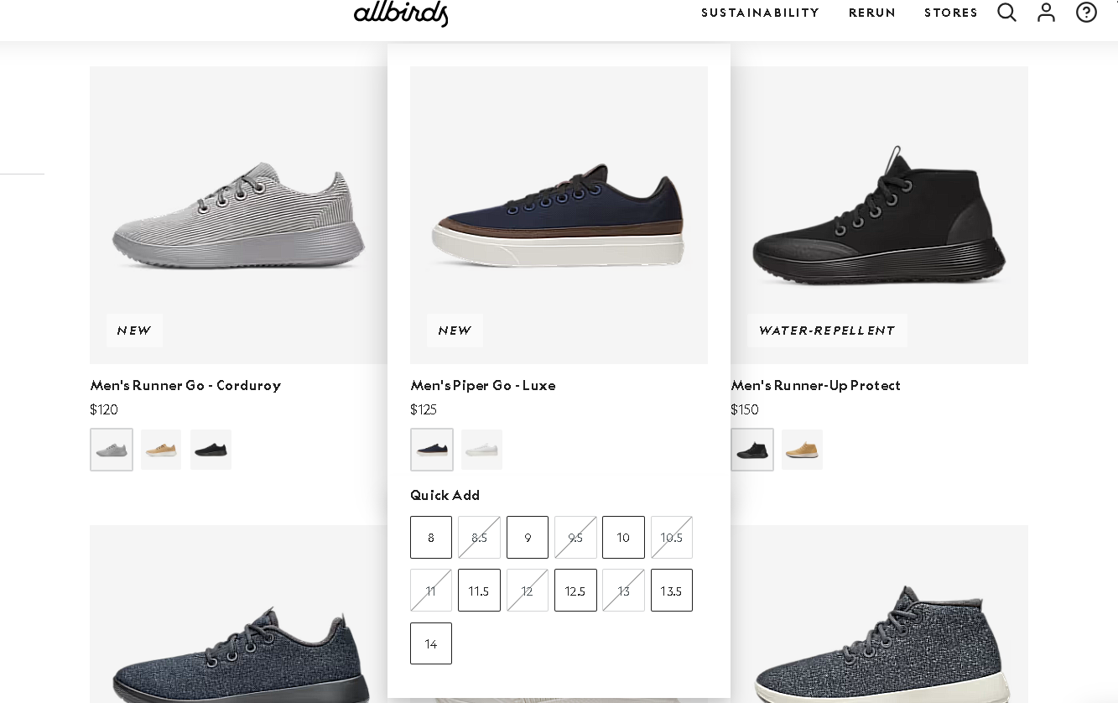Open Men's Runner-Up Protect product title

pyautogui.click(x=815, y=386)
